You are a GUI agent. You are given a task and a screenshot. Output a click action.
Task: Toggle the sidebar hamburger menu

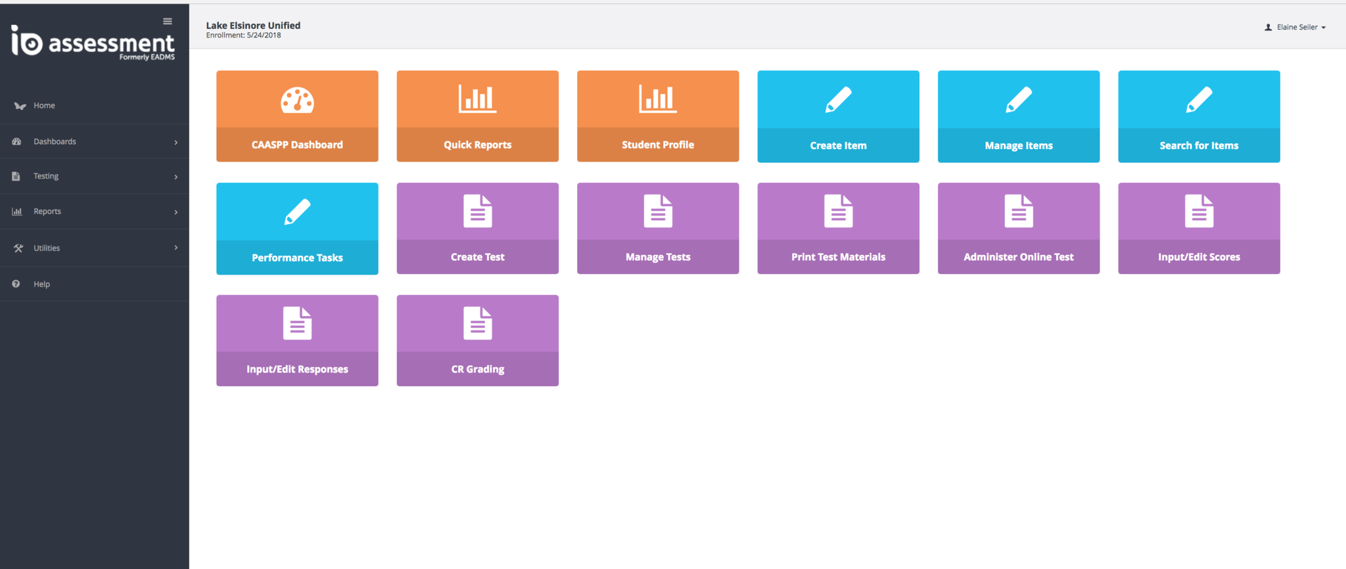tap(168, 22)
